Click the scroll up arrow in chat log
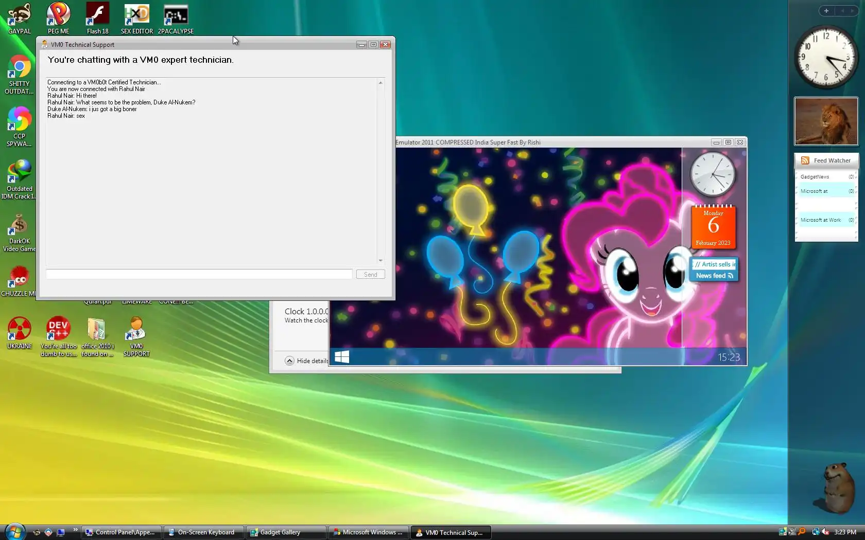The height and width of the screenshot is (540, 865). (380, 82)
